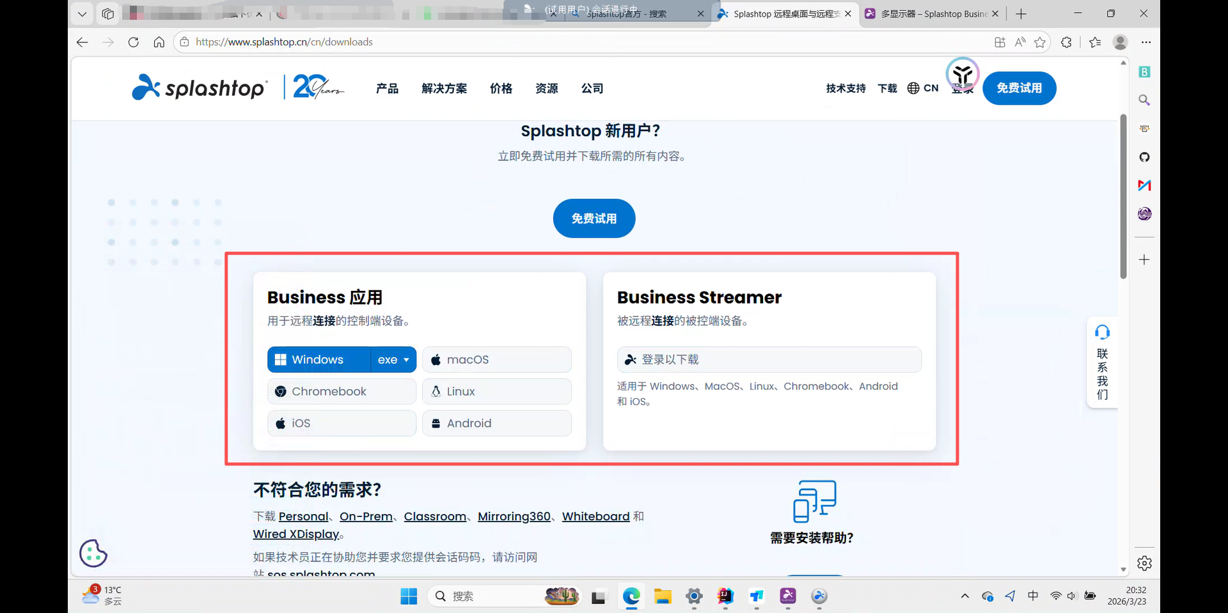Open the Edge tab actions menu
The height and width of the screenshot is (613, 1228).
[x=82, y=13]
